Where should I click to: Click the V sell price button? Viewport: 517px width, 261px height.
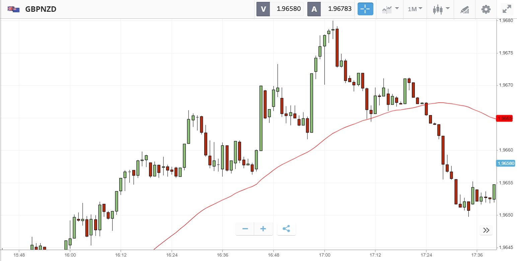(280, 9)
